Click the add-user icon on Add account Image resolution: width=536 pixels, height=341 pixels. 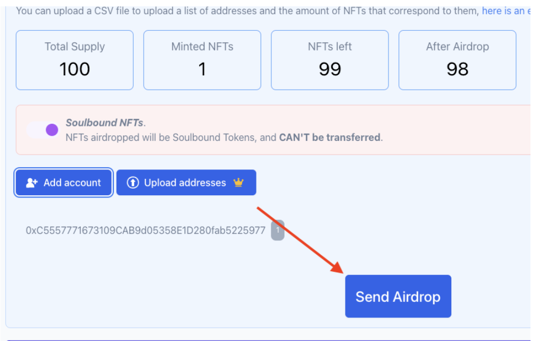click(32, 183)
